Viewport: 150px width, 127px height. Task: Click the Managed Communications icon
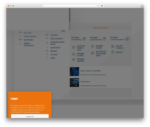(x=127, y=39)
